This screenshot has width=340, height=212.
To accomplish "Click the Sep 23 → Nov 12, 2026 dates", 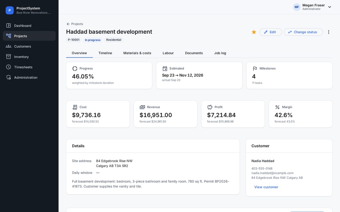I will (x=182, y=75).
